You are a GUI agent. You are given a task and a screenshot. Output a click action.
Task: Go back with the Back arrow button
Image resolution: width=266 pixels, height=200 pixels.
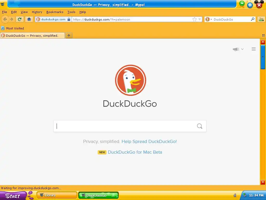point(5,19)
